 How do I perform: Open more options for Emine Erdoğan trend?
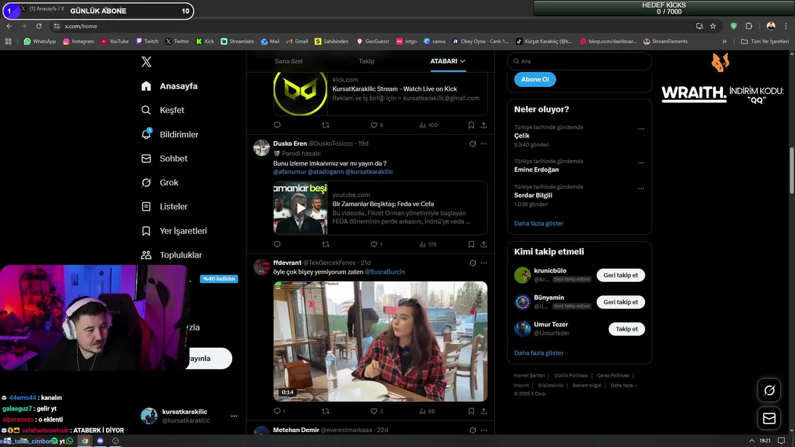pyautogui.click(x=641, y=163)
